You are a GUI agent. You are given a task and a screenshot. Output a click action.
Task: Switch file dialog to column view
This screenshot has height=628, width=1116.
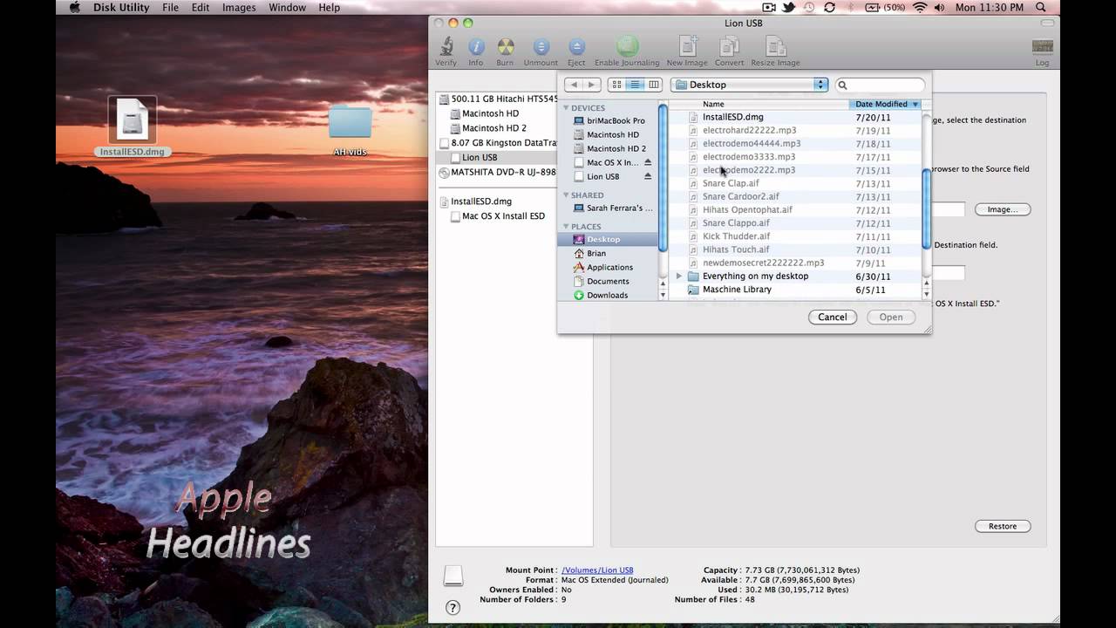[653, 85]
